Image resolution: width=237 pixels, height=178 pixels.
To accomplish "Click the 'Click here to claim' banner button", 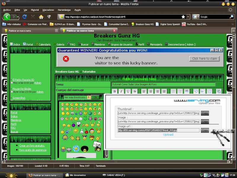I will pyautogui.click(x=204, y=58).
